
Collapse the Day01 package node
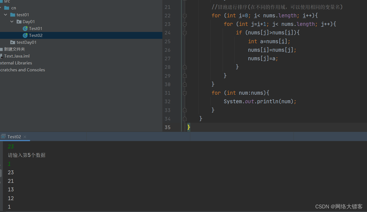(12, 21)
